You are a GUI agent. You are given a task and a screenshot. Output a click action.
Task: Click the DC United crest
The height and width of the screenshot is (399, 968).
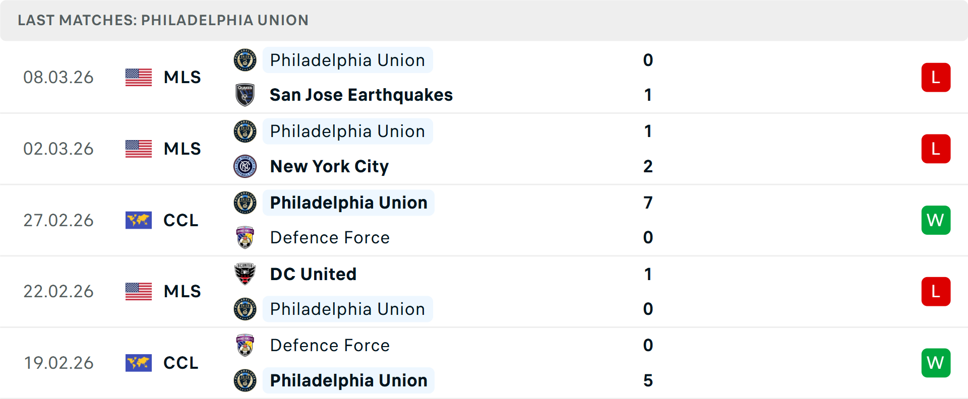245,274
